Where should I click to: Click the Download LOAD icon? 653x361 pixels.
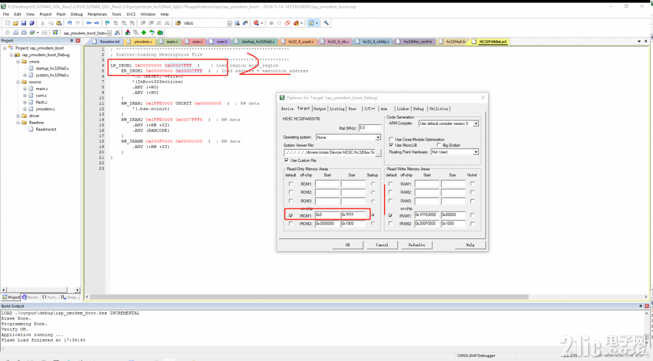coord(55,33)
